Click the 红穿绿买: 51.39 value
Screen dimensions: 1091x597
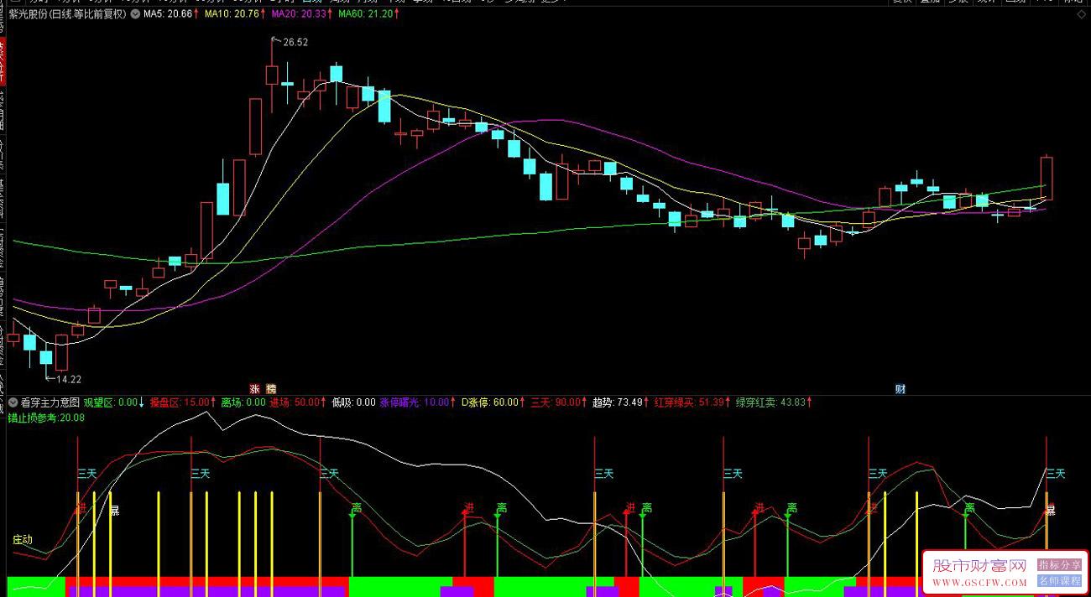point(692,402)
